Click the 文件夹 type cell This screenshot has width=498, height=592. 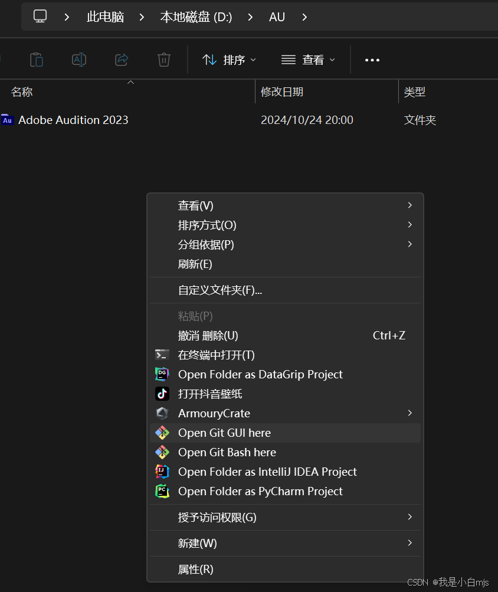(x=420, y=120)
